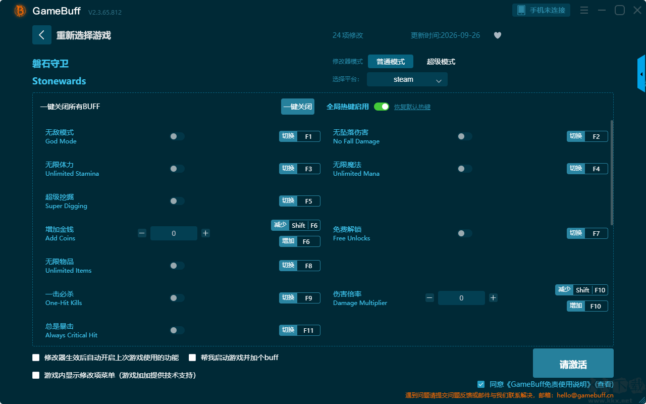Click Free Unlocks F7 hotkey button
The height and width of the screenshot is (404, 646).
pyautogui.click(x=587, y=233)
